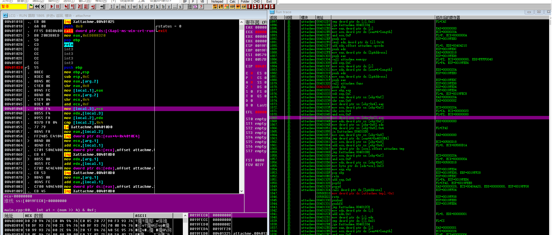The height and width of the screenshot is (235, 552).
Task: Click the go to address arrow icon
Action: tap(102, 6)
